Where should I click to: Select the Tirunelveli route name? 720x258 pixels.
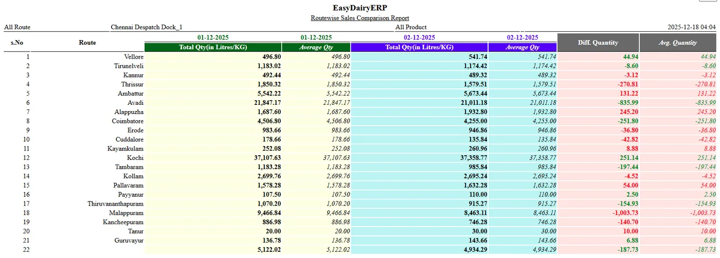pos(129,66)
